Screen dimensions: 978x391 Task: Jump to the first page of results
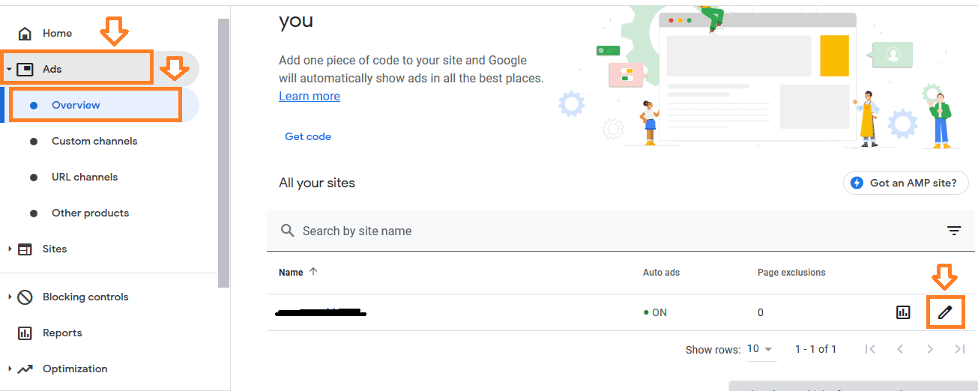pyautogui.click(x=870, y=349)
